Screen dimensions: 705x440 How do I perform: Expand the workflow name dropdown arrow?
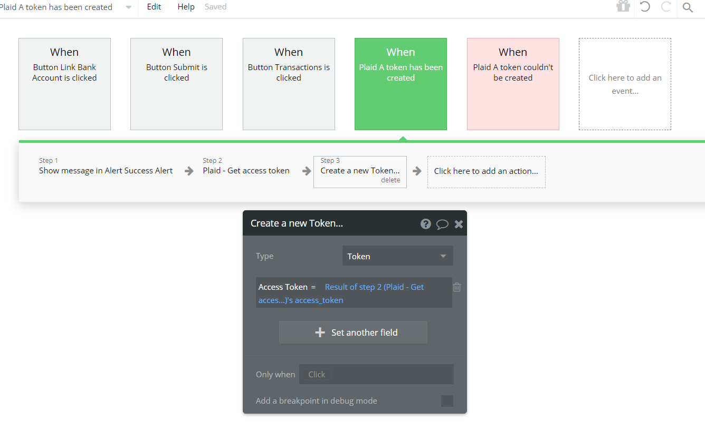[129, 7]
